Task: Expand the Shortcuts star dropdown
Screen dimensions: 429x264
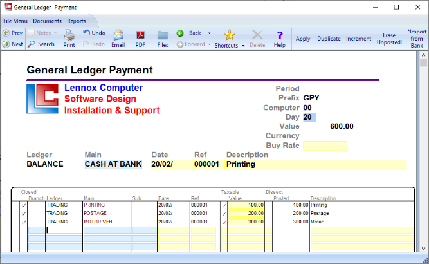Action: [243, 46]
